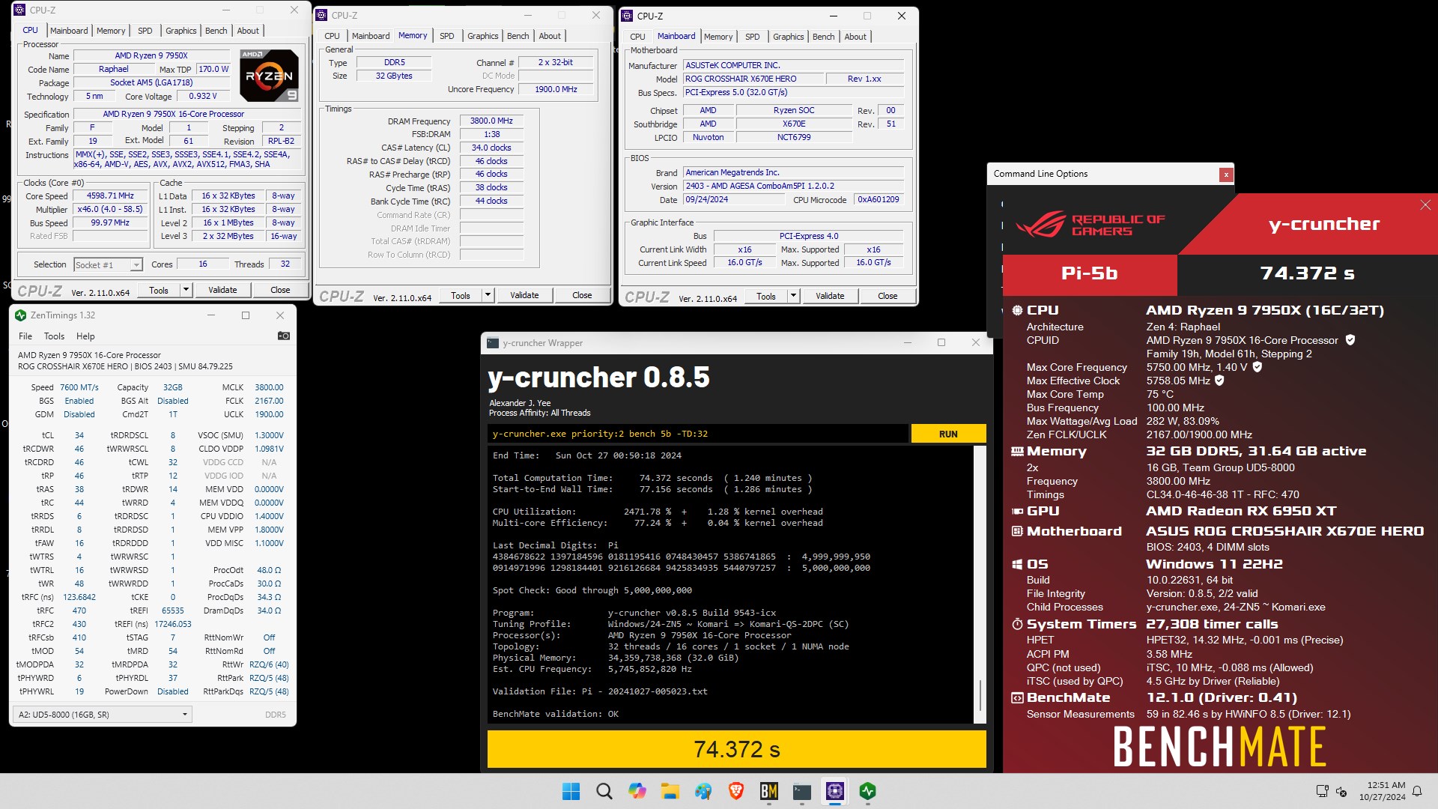Open the Copilot icon on taskbar
Viewport: 1438px width, 809px height.
pos(637,791)
